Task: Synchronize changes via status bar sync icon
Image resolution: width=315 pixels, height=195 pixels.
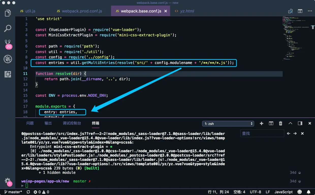Action: [28, 192]
